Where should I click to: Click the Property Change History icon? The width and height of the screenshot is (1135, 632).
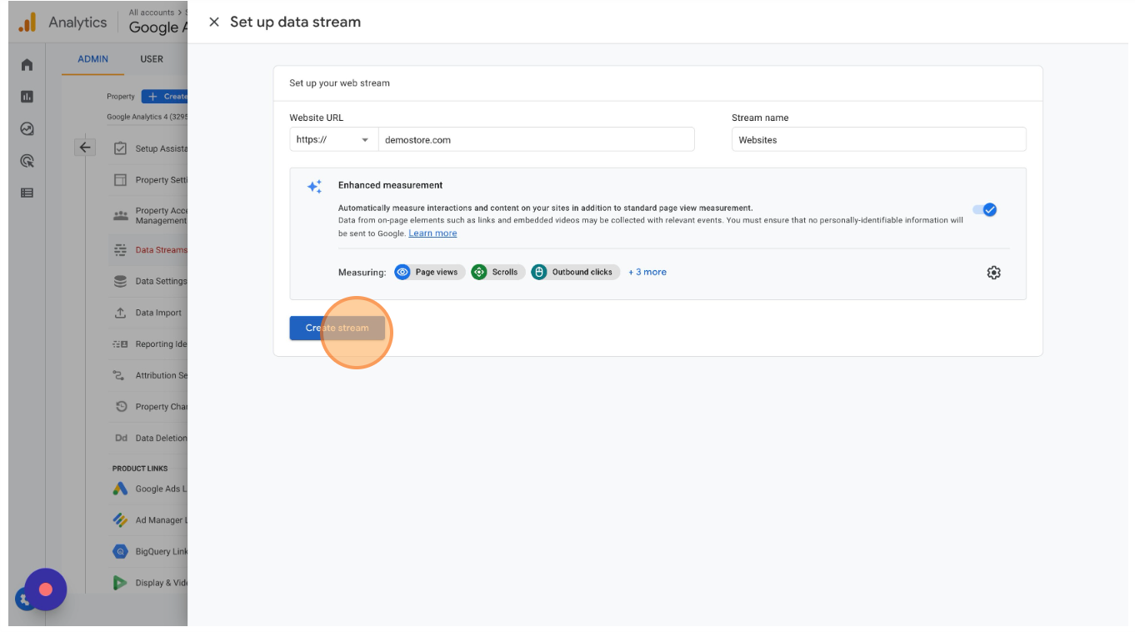[x=120, y=407]
